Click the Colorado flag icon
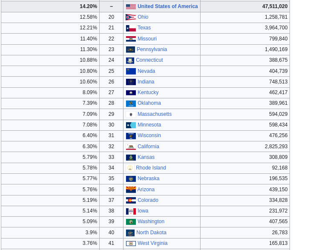Viewport: 310px width, 250px height. tap(131, 200)
